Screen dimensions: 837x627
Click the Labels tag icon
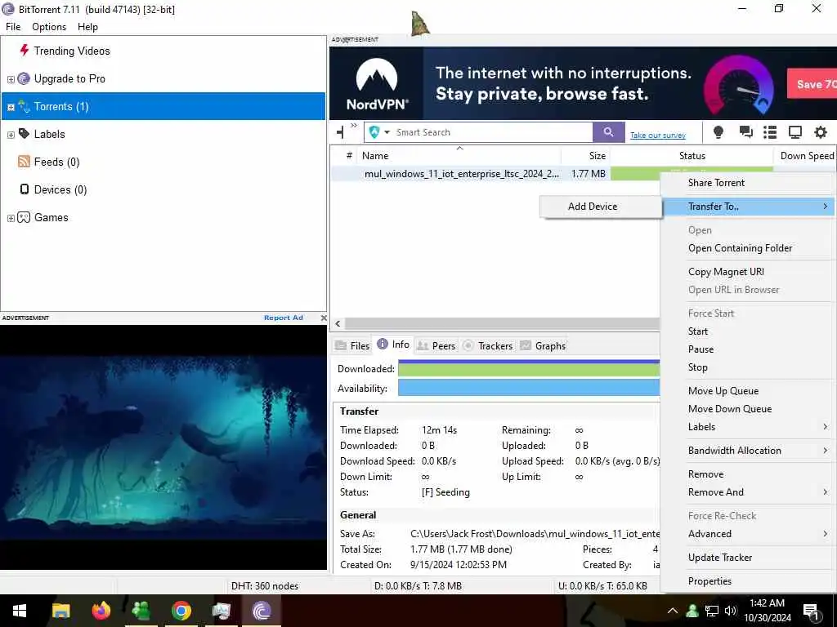24,133
